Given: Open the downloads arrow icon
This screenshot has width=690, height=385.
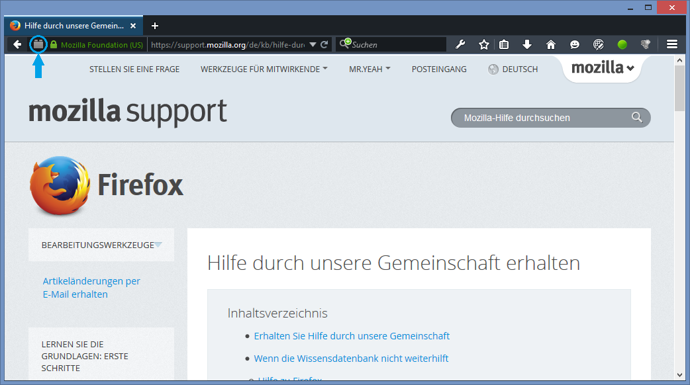Looking at the screenshot, I should [x=527, y=44].
